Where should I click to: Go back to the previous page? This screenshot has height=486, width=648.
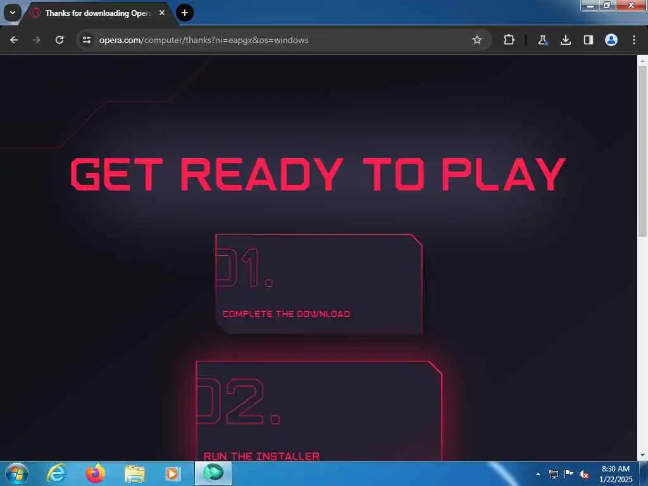click(x=14, y=40)
